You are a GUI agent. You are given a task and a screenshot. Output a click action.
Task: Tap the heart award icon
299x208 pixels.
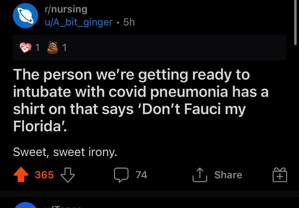tap(25, 47)
